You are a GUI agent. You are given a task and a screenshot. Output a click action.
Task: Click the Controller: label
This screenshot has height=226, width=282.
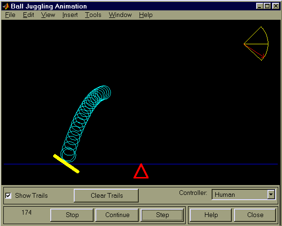[193, 193]
